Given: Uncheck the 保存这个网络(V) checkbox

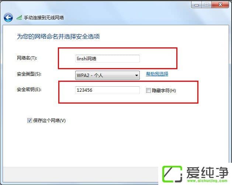Looking at the screenshot, I should 30,120.
